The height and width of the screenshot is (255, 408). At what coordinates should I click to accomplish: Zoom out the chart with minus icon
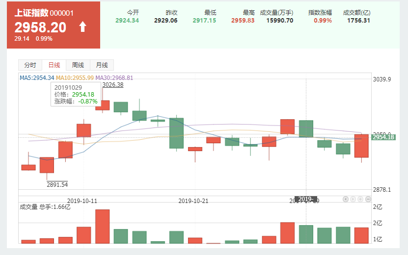tap(368, 199)
